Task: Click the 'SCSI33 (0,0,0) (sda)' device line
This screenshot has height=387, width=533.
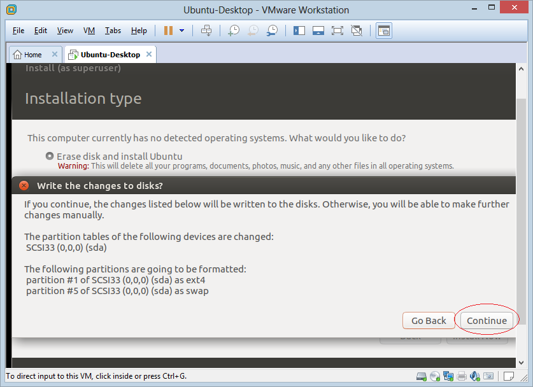Action: coord(67,248)
